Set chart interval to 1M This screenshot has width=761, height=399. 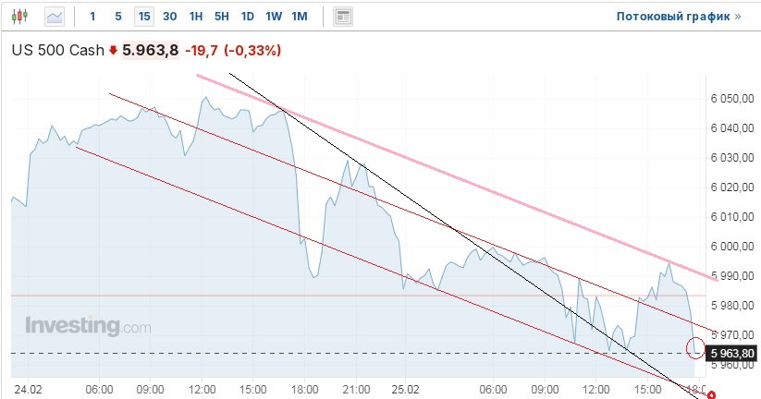point(300,16)
